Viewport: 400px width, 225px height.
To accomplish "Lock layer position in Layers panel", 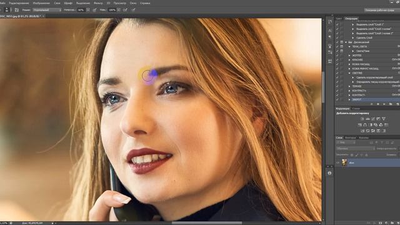I will (361, 155).
